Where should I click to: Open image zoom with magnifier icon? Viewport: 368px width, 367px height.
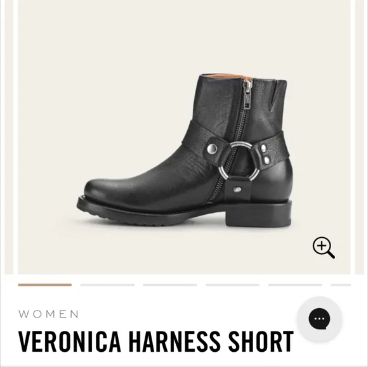click(x=324, y=248)
